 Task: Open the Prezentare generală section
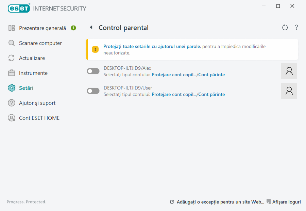coord(37,28)
